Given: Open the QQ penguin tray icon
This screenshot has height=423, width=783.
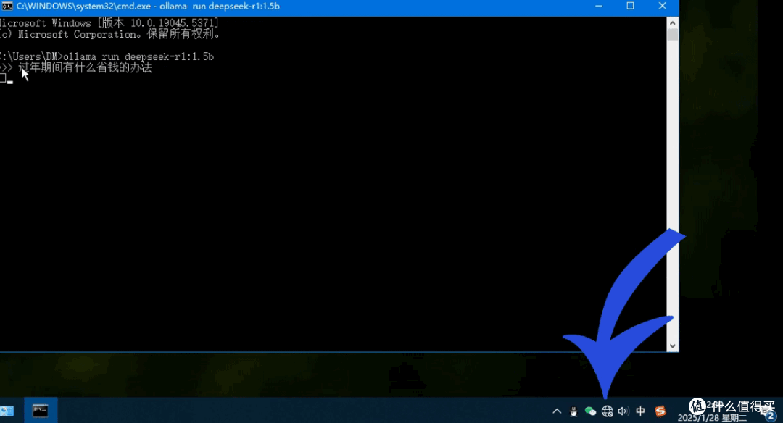Looking at the screenshot, I should coord(573,411).
